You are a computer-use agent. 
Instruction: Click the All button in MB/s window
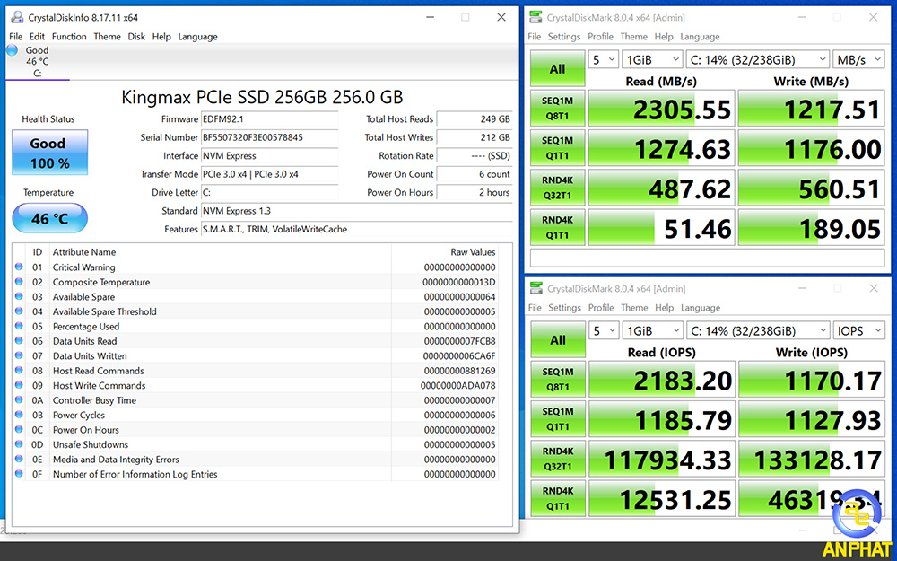point(558,69)
